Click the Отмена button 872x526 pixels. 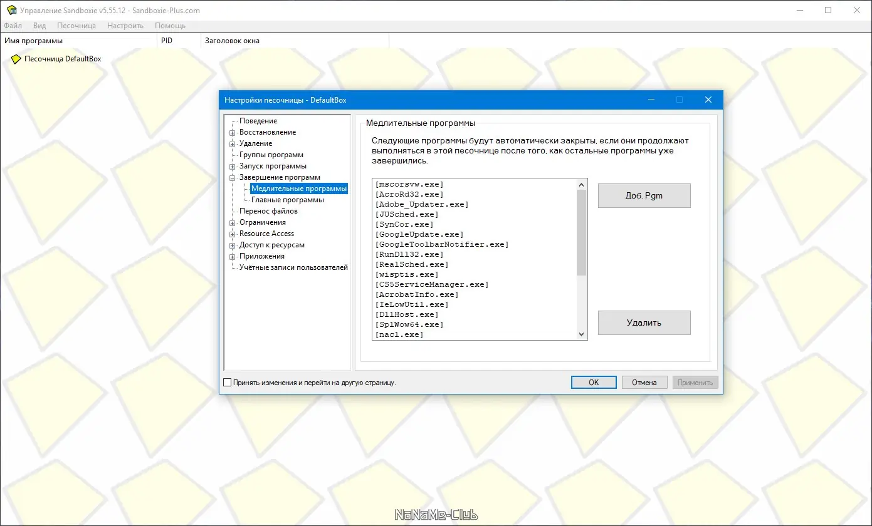644,382
